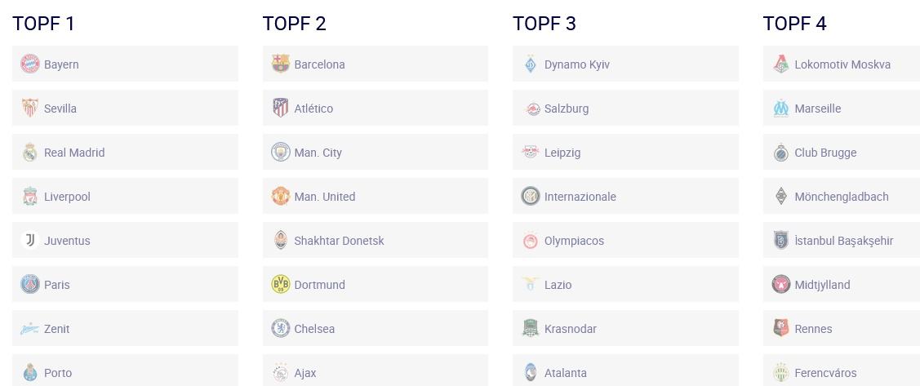Open the Zenit team row
The height and width of the screenshot is (386, 920).
(125, 328)
